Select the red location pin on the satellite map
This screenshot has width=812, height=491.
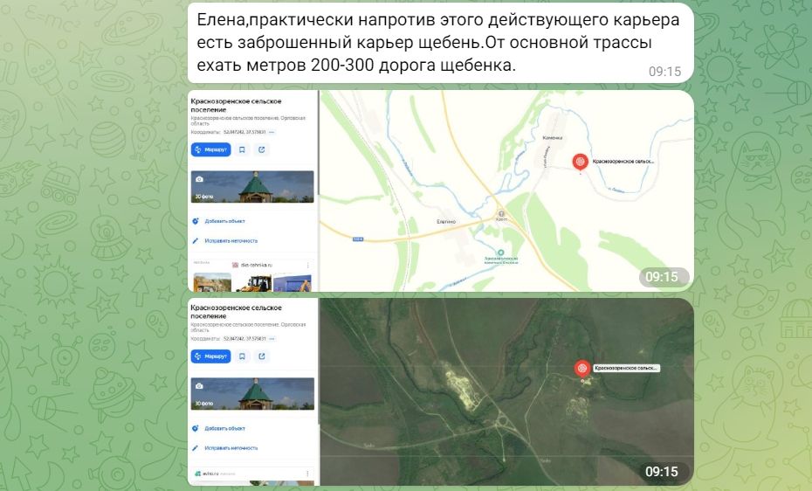[582, 369]
